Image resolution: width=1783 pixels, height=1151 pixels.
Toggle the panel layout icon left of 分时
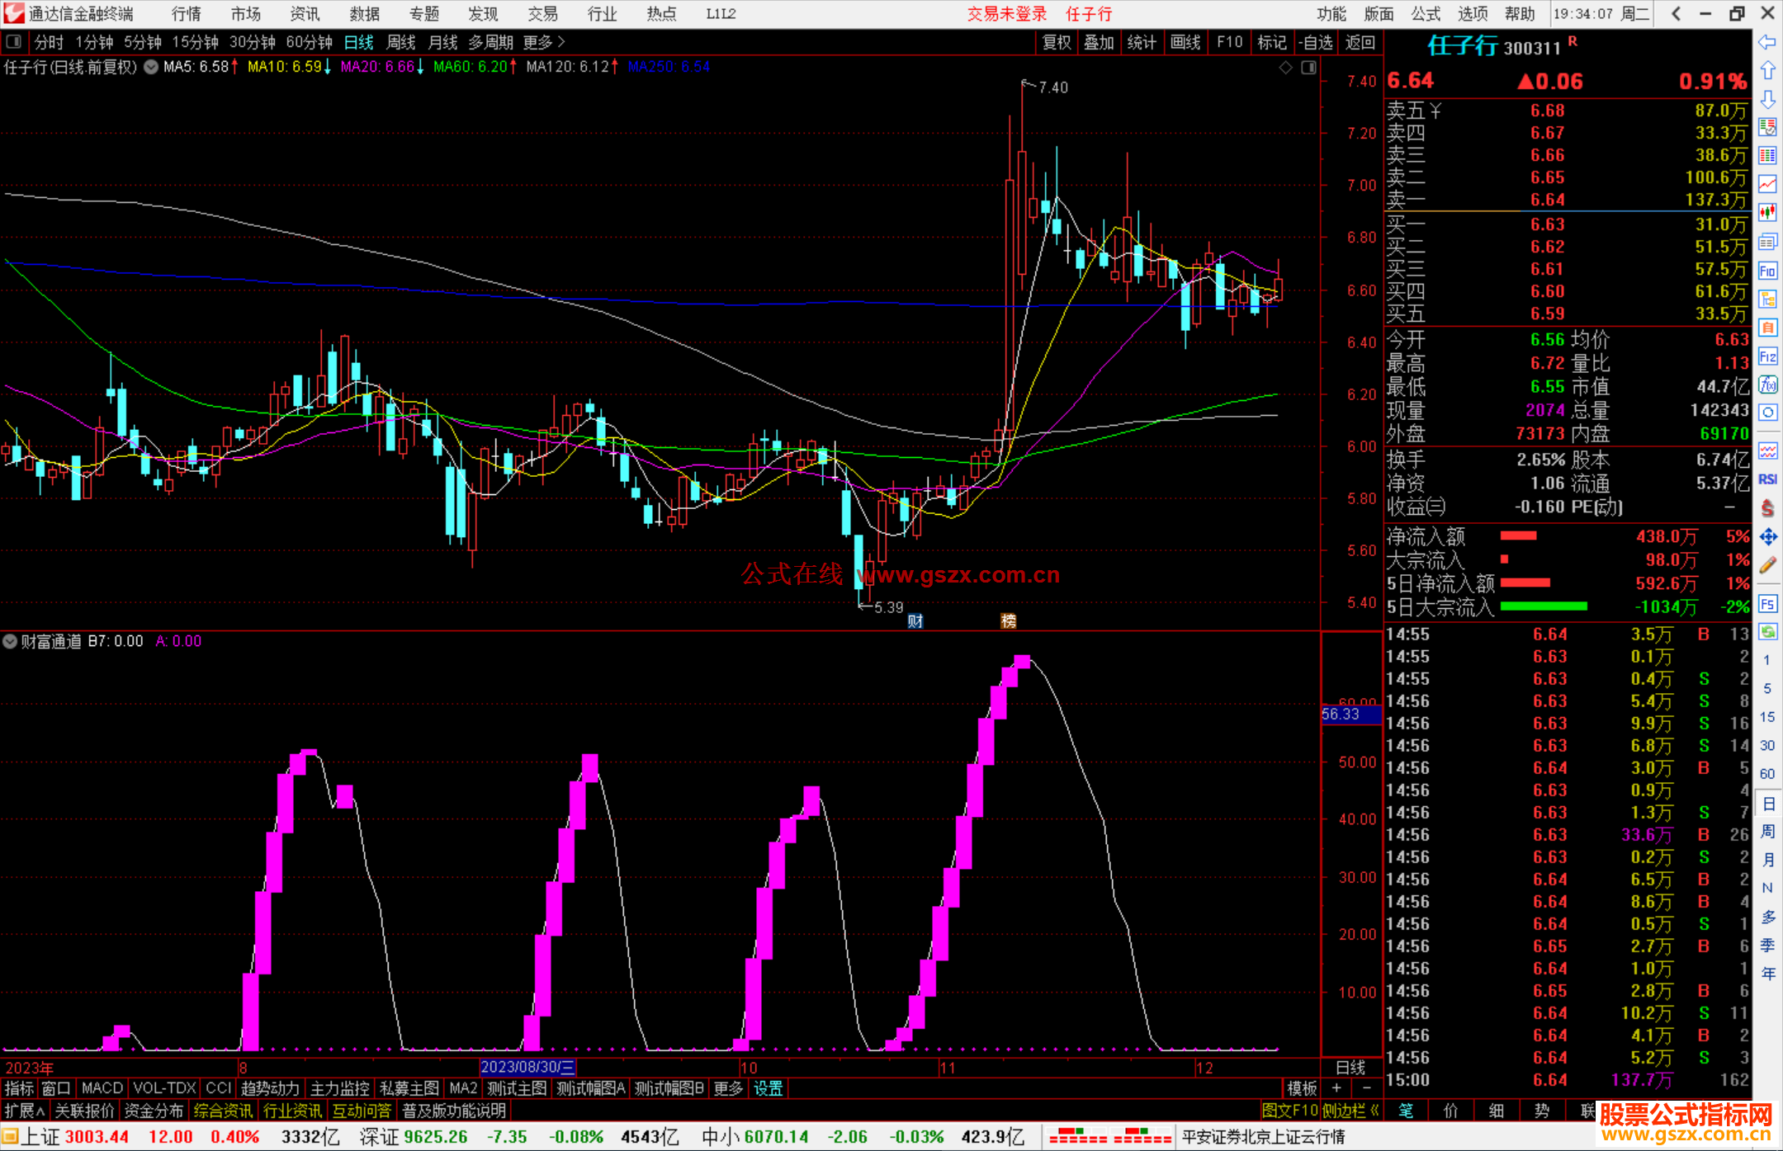[14, 41]
